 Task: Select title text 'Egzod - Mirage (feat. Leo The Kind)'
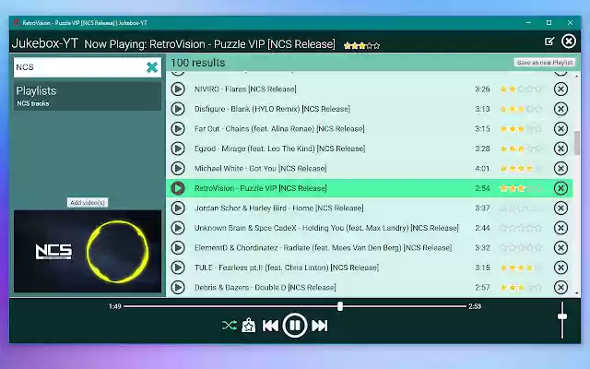254,149
